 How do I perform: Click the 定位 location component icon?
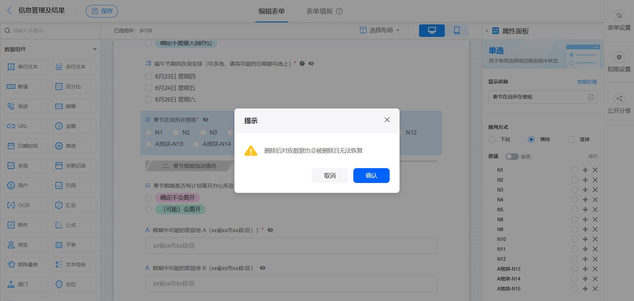coord(74,284)
